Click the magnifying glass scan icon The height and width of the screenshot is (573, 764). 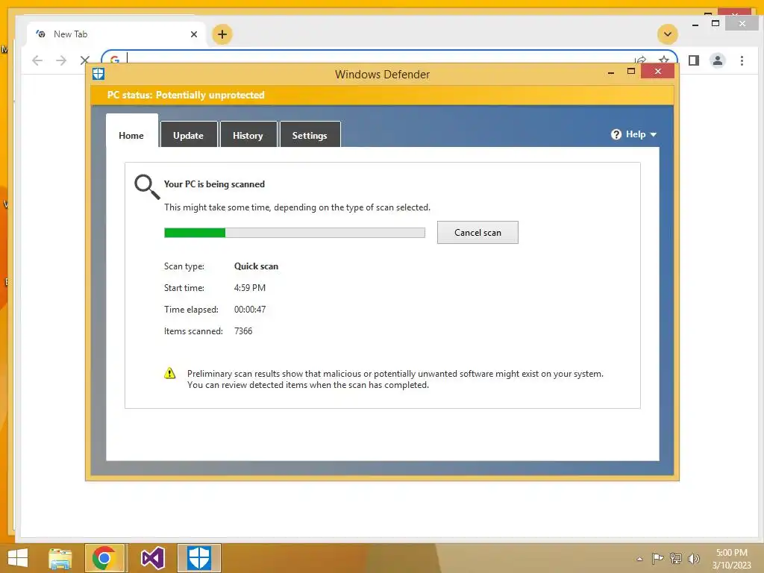click(147, 187)
